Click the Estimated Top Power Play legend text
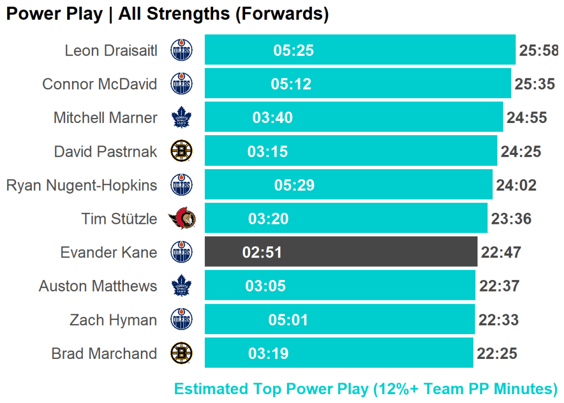564x403 pixels. (x=366, y=389)
